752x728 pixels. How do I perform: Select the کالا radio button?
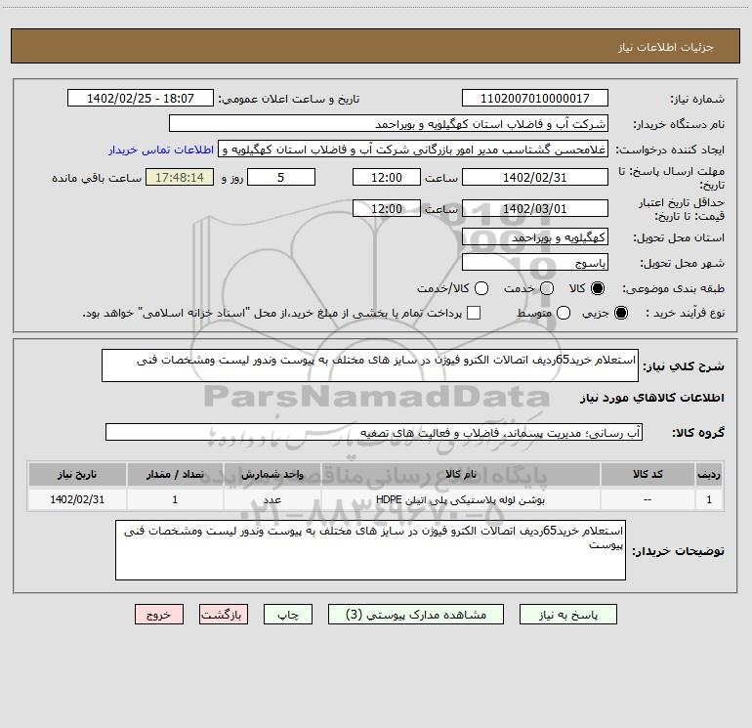(x=598, y=288)
